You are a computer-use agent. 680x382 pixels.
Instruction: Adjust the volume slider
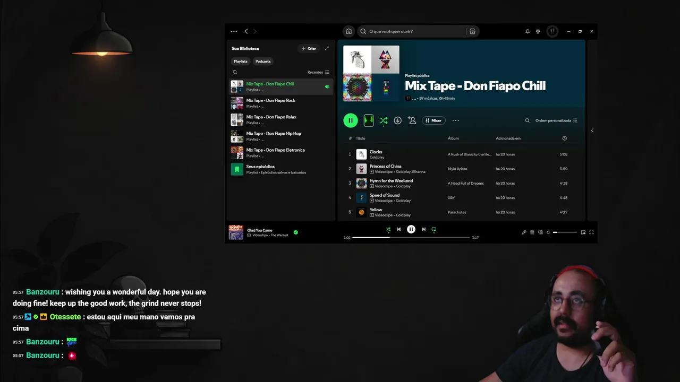(x=565, y=232)
